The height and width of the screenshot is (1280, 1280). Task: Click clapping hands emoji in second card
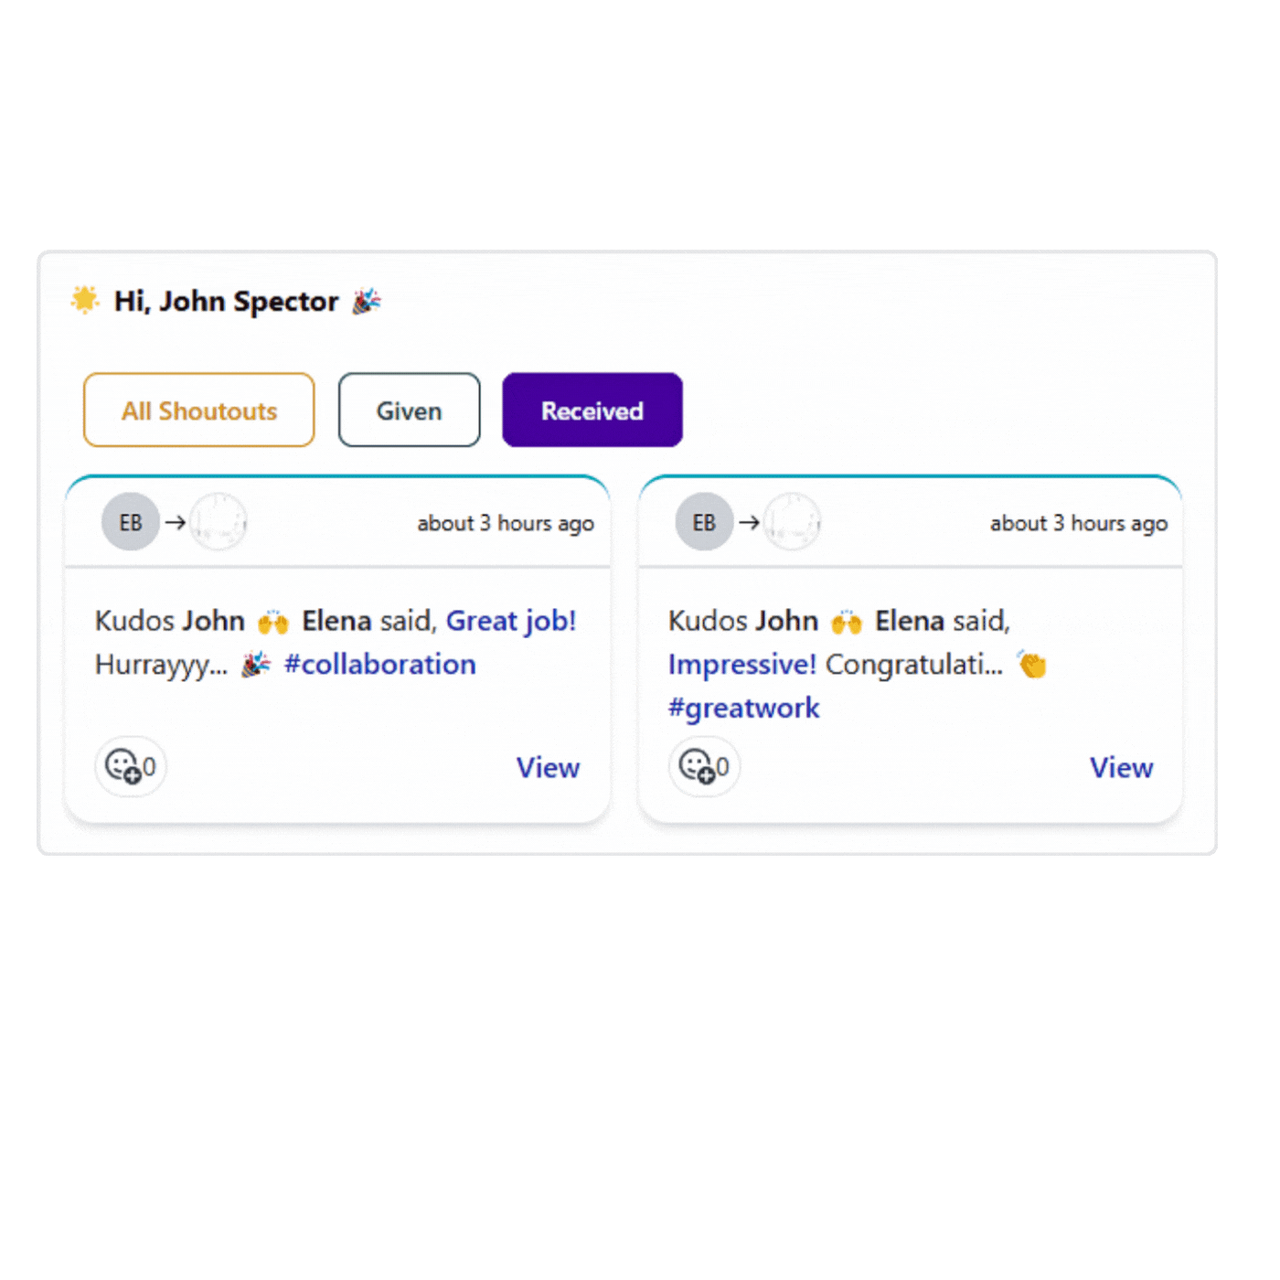coord(1032,665)
